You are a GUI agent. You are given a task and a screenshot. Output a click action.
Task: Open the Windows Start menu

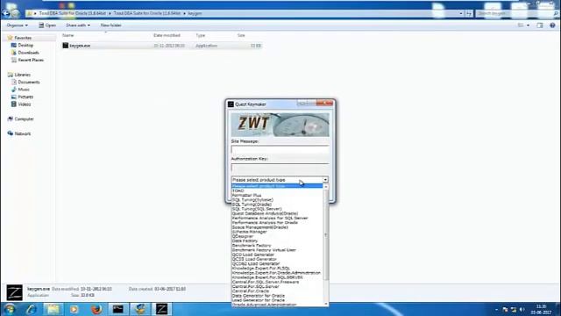coord(10,309)
